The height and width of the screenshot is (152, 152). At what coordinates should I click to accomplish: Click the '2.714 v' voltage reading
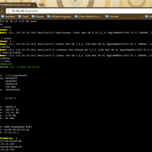11,98
